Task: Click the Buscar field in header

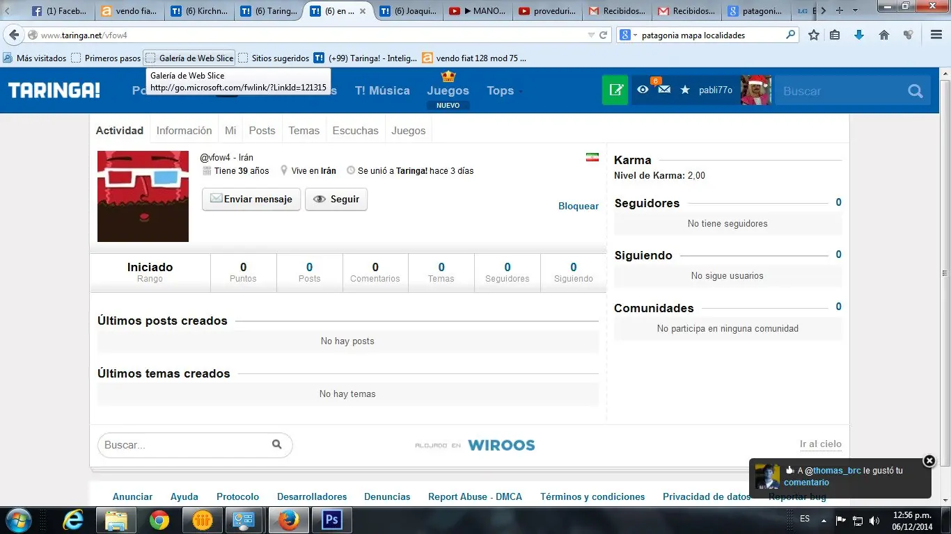Action: point(841,90)
